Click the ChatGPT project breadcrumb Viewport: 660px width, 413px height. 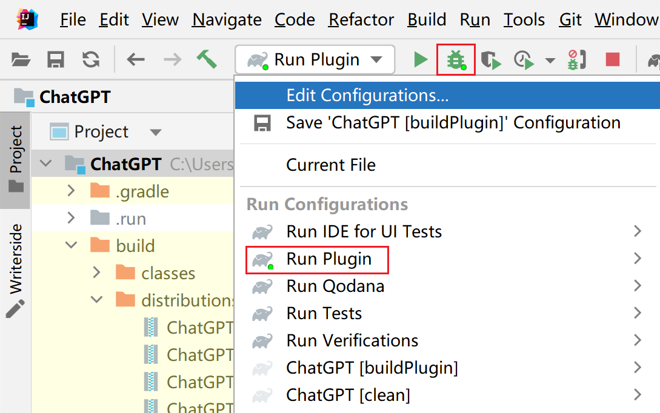coord(62,97)
